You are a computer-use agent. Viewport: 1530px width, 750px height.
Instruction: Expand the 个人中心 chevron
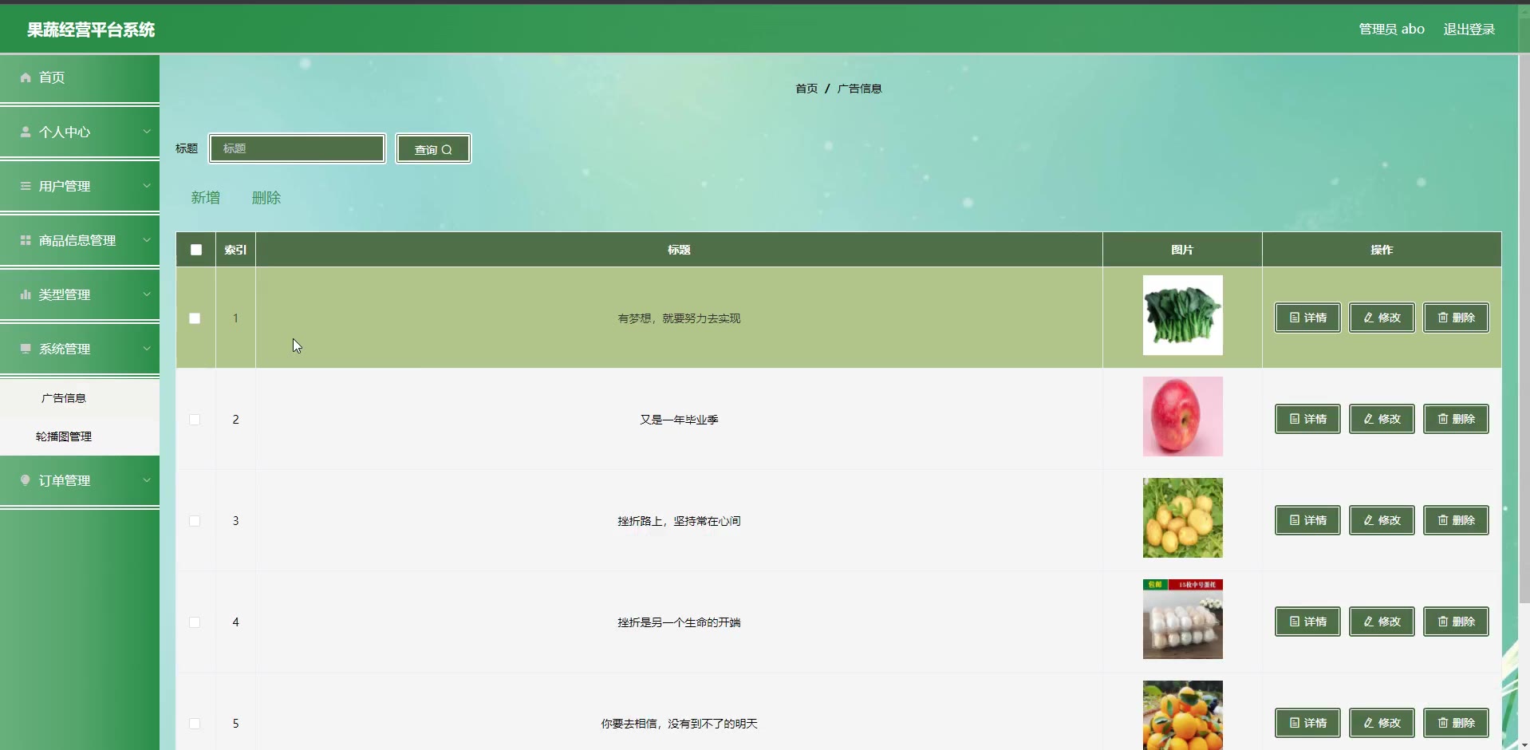click(147, 132)
